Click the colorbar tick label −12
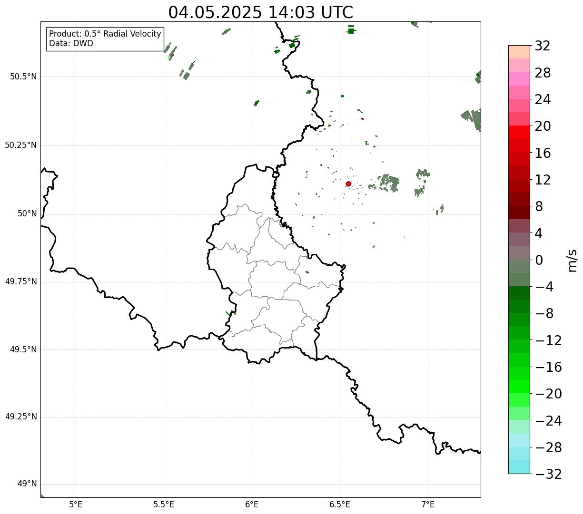This screenshot has width=583, height=514. [548, 340]
